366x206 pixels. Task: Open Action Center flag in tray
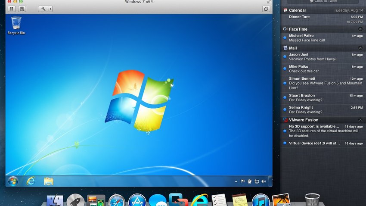(x=243, y=181)
